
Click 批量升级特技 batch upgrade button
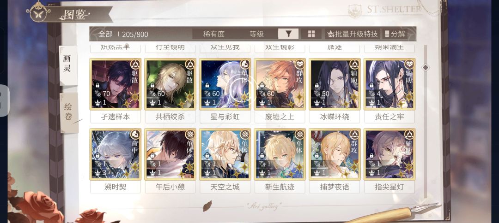click(x=352, y=34)
